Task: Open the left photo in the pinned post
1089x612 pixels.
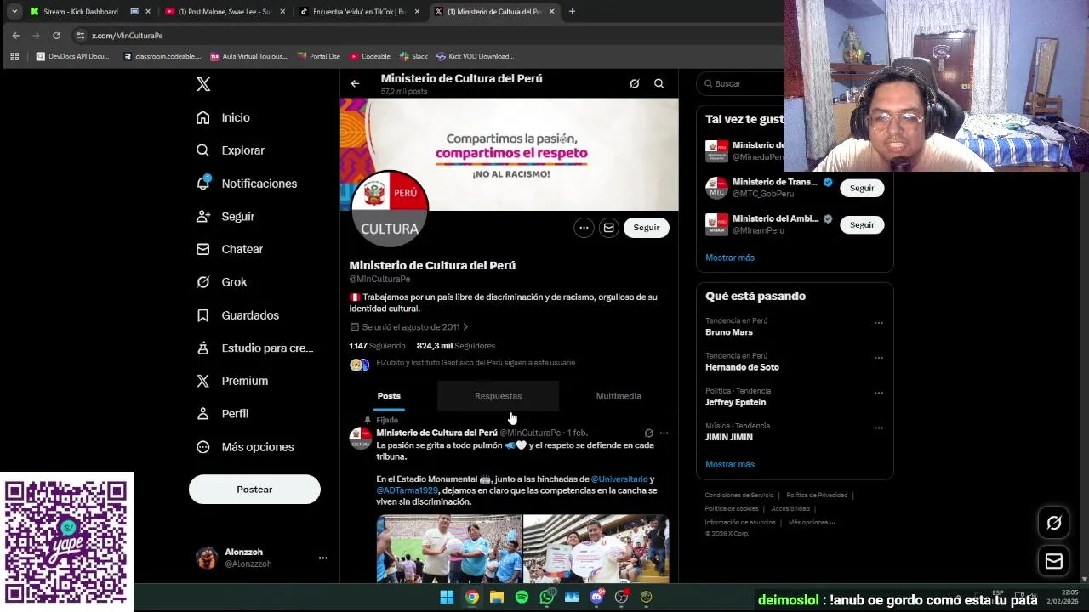Action: click(449, 549)
